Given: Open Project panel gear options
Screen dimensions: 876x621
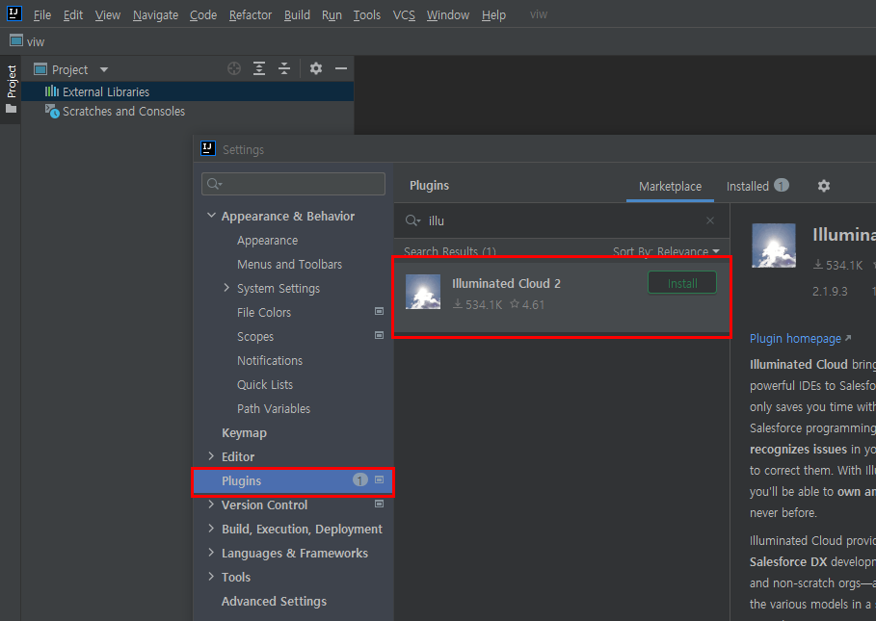Looking at the screenshot, I should pos(316,68).
